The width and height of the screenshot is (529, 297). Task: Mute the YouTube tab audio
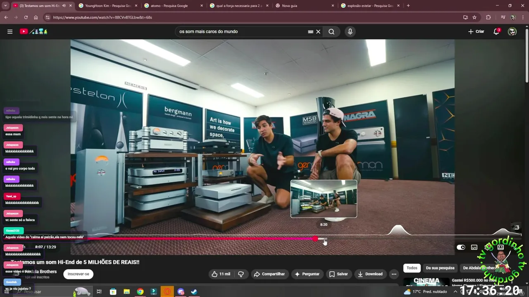[64, 6]
